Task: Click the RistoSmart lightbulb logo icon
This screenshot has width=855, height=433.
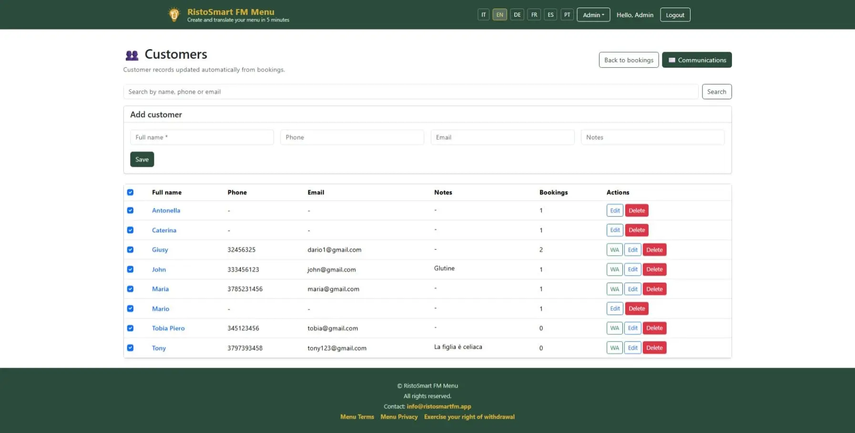Action: 174,14
